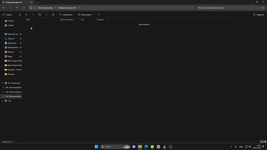Click the ENG language indicator
Viewport: 267px width, 150px height.
tap(241, 147)
